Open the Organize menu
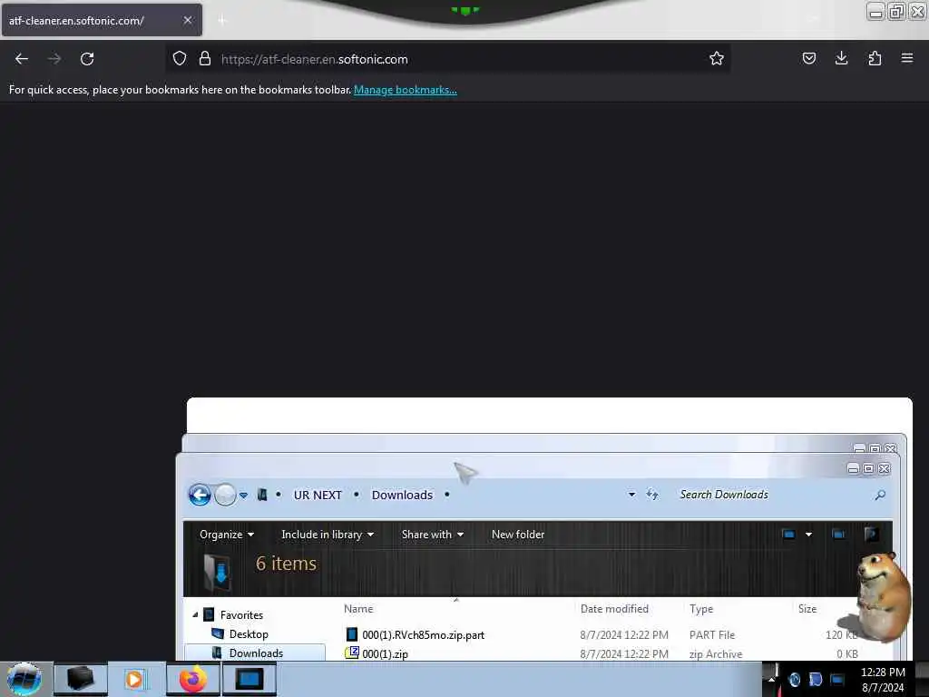This screenshot has height=697, width=929. click(226, 535)
